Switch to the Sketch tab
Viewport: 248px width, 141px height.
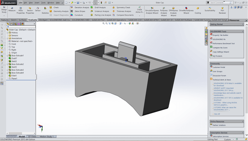13,20
